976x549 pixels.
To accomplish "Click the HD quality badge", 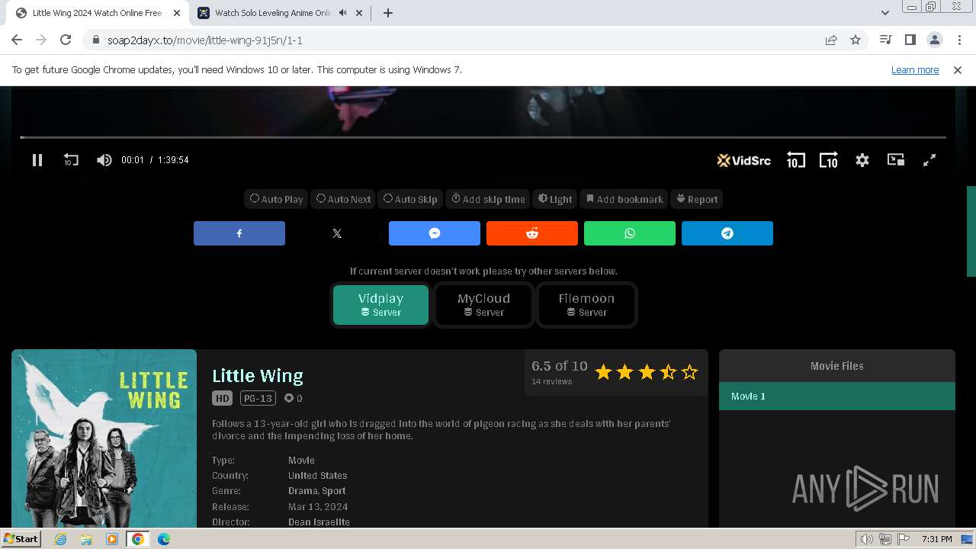I will [222, 398].
